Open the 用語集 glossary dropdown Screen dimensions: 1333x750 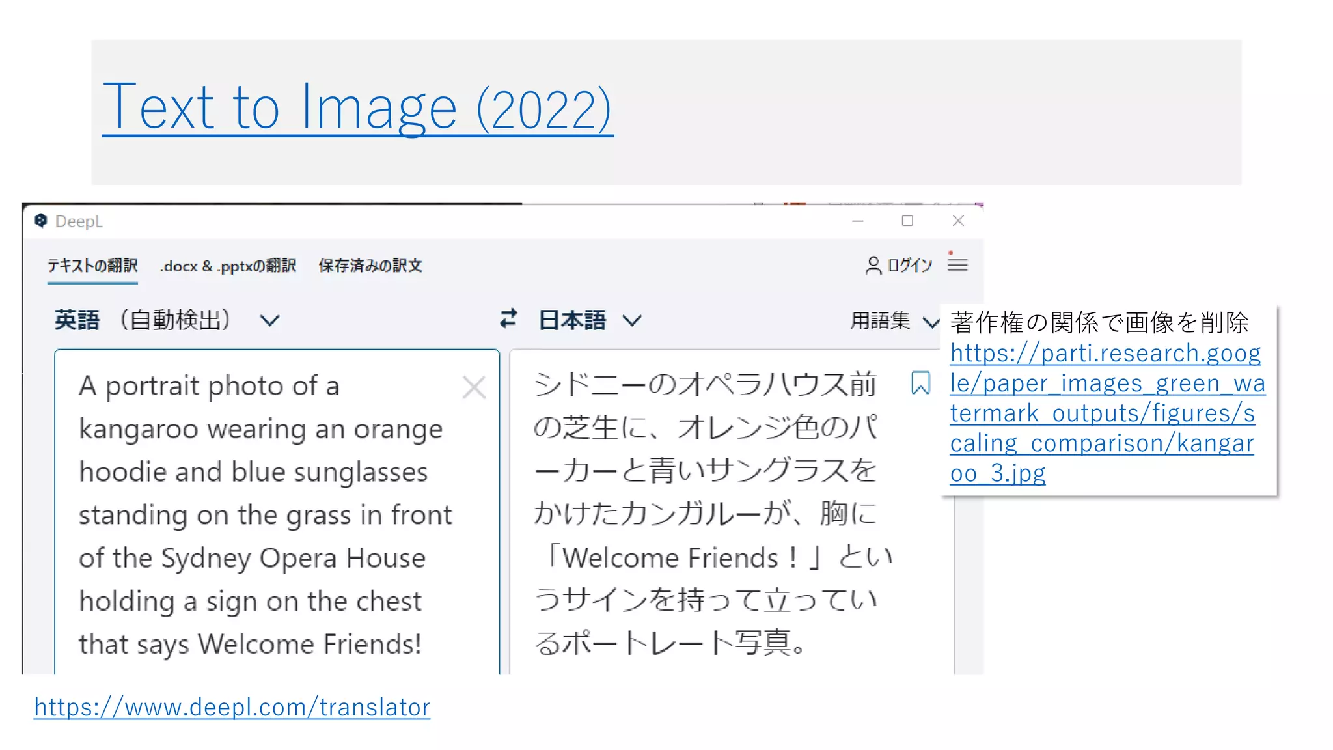(894, 320)
